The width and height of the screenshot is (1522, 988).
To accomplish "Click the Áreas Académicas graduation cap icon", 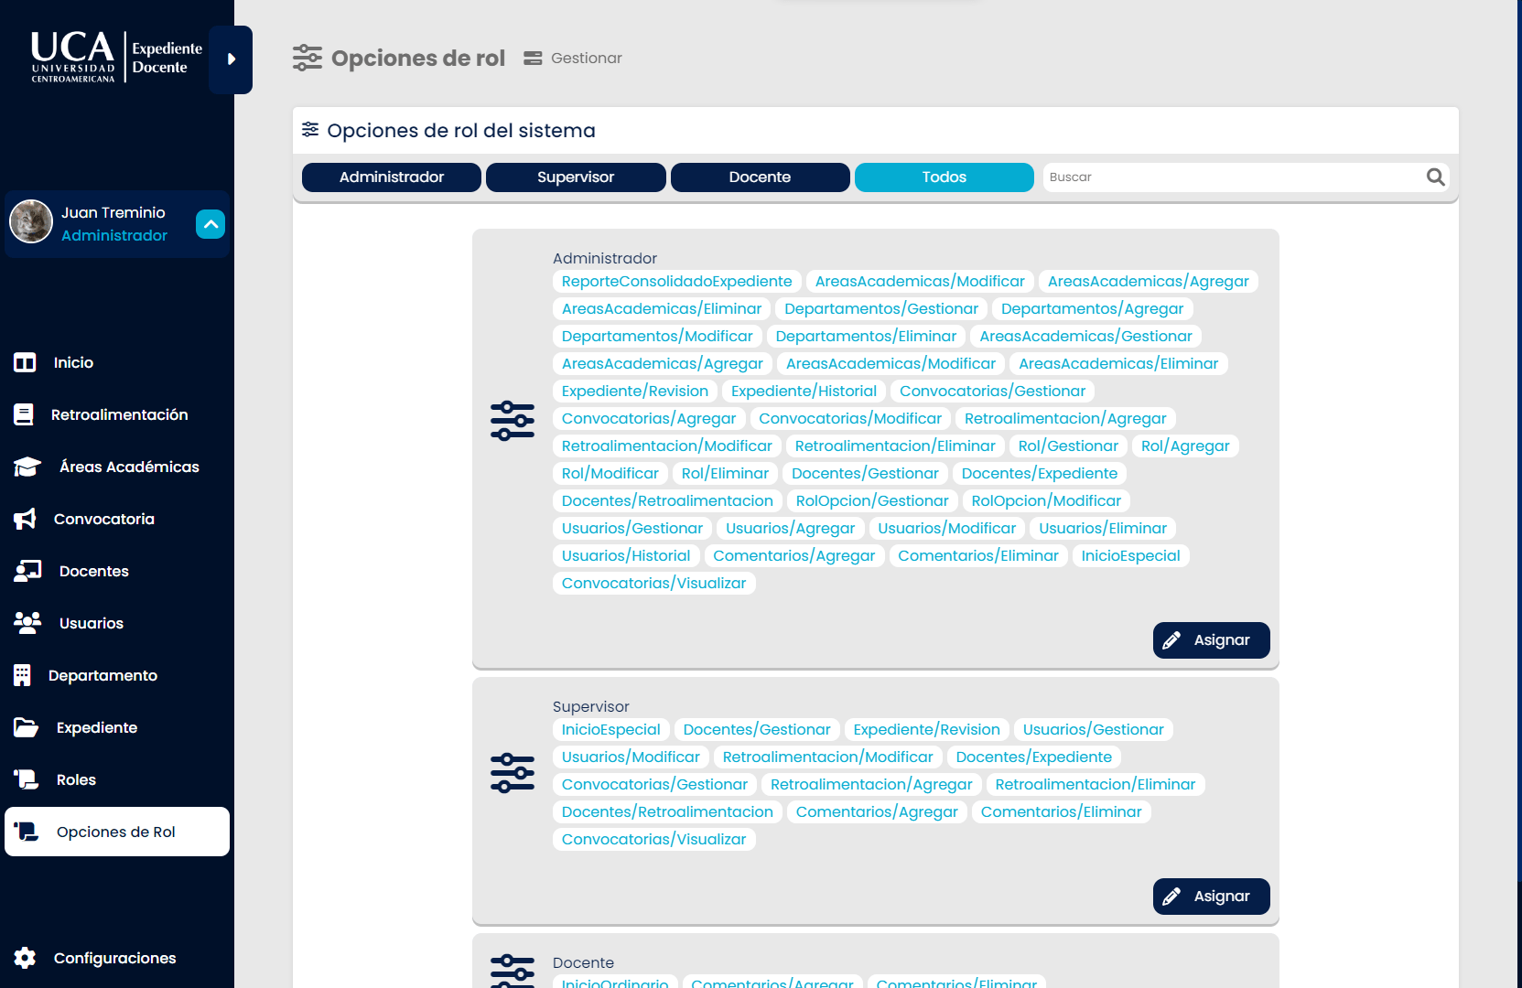I will click(27, 467).
